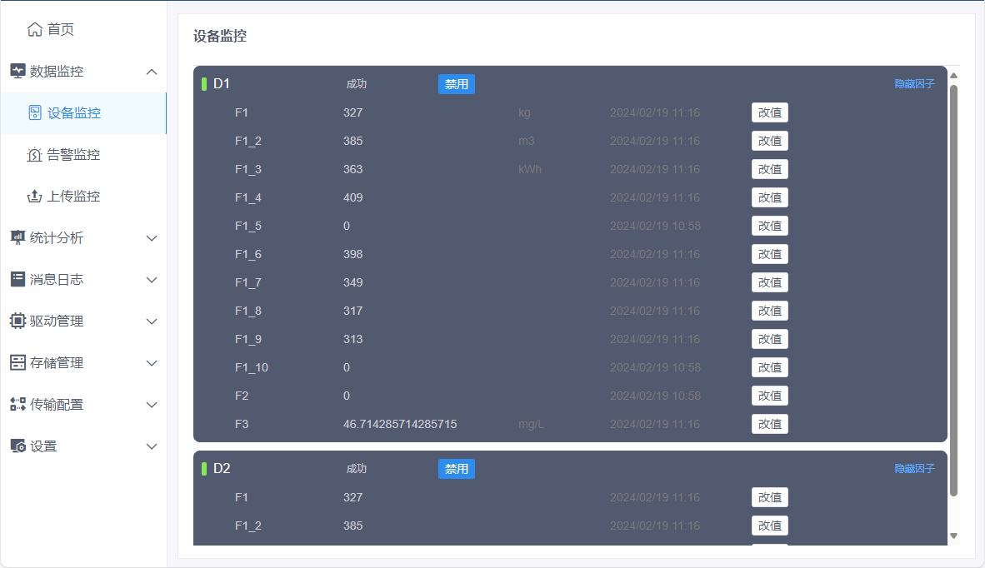Open the 消息日志 menu

pos(83,279)
